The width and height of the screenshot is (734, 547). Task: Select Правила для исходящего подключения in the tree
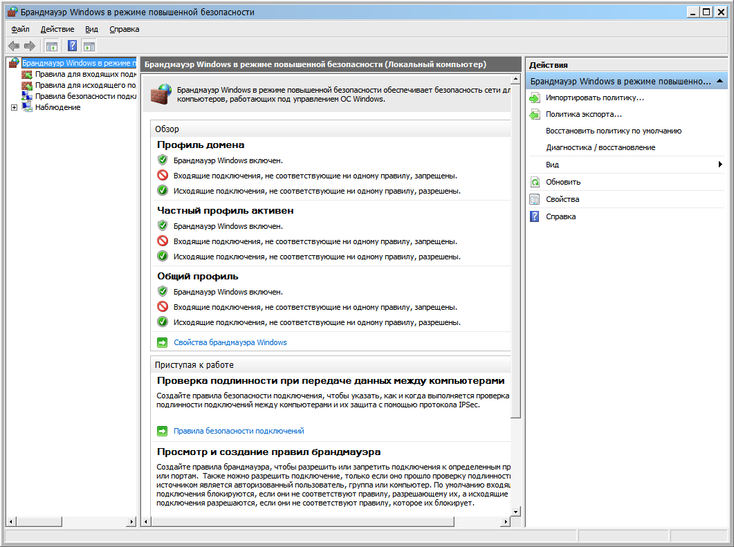click(x=86, y=85)
